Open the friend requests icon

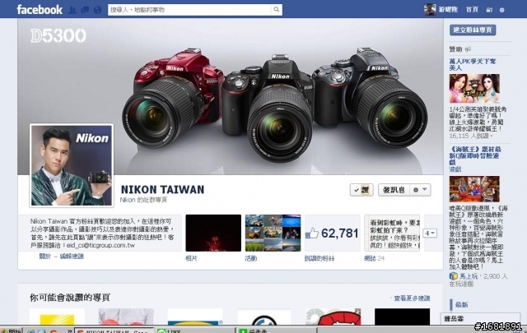coord(72,10)
